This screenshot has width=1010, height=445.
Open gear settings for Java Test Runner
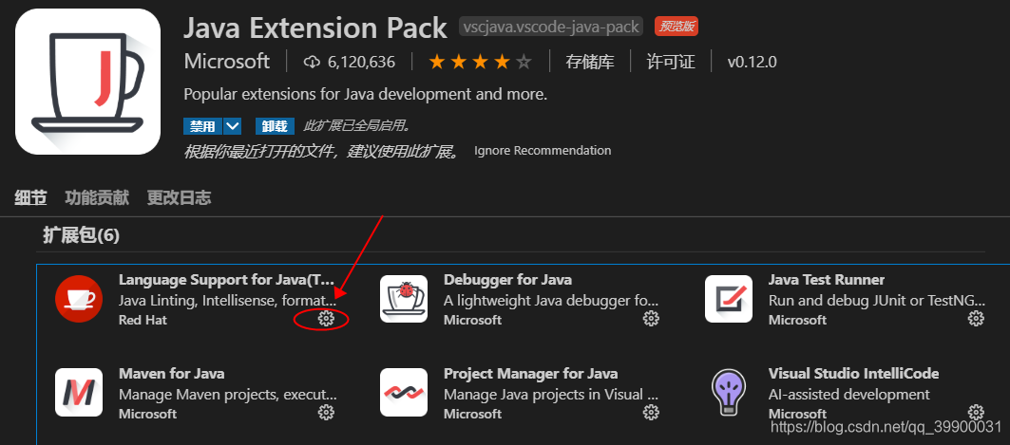(x=977, y=318)
